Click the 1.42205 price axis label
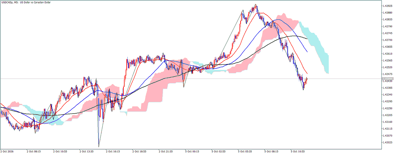 [x=388, y=115]
